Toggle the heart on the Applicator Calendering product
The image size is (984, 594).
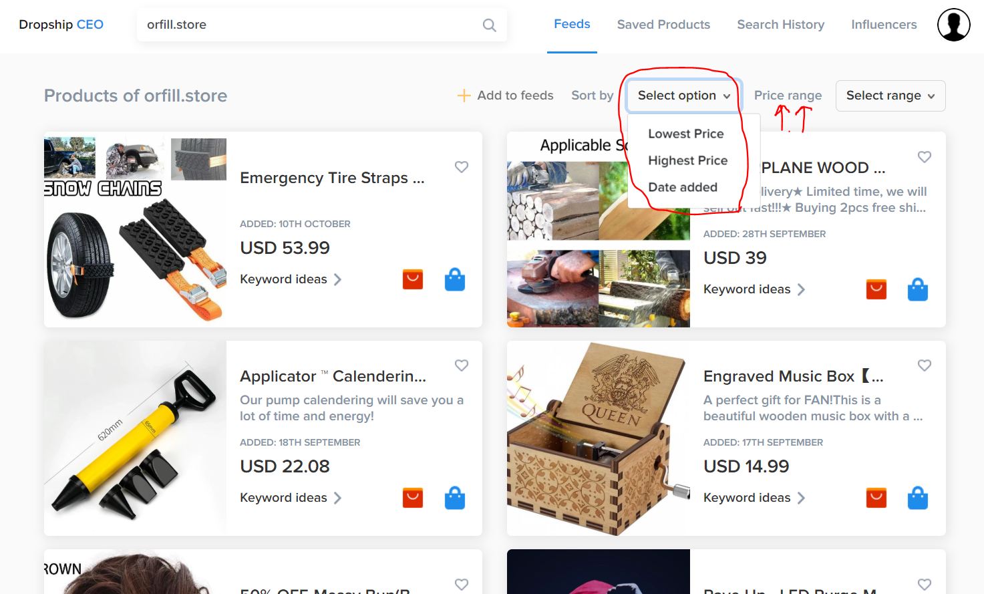[461, 365]
